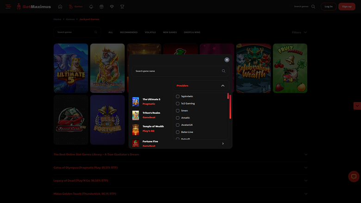Click the right arrow at popup bottom
The image size is (361, 203).
(223, 143)
